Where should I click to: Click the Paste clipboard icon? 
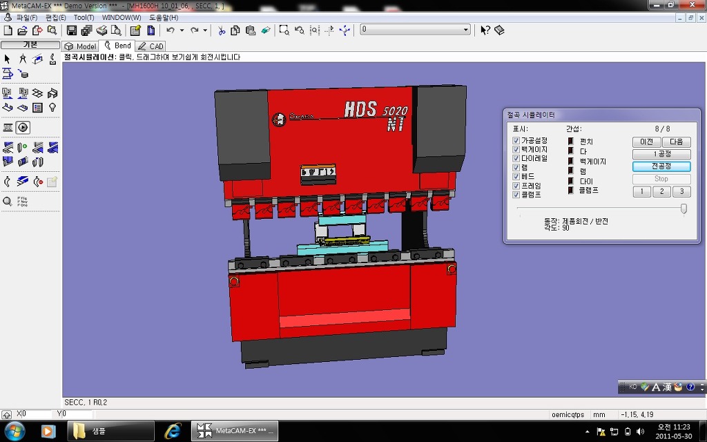(x=251, y=30)
